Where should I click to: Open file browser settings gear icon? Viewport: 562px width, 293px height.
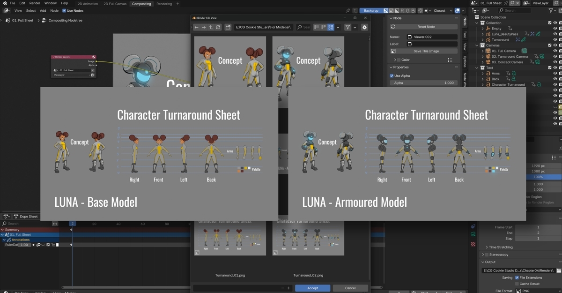[364, 28]
